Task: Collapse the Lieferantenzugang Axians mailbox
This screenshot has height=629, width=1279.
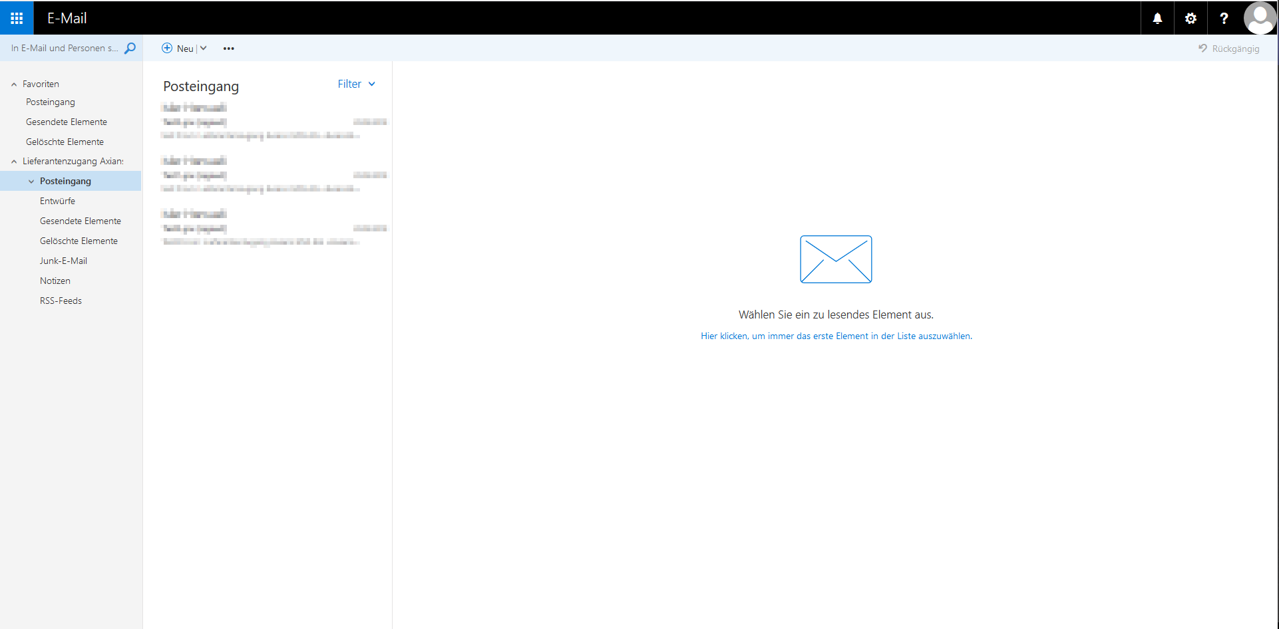Action: click(14, 162)
